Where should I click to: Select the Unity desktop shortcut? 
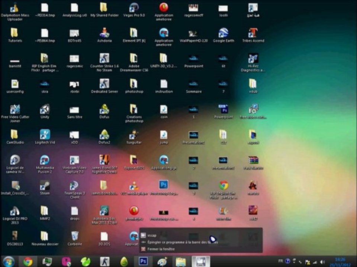click(x=45, y=109)
